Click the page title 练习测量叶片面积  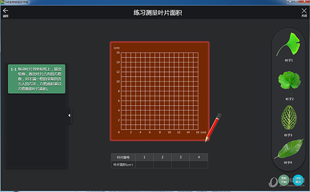click(x=158, y=12)
